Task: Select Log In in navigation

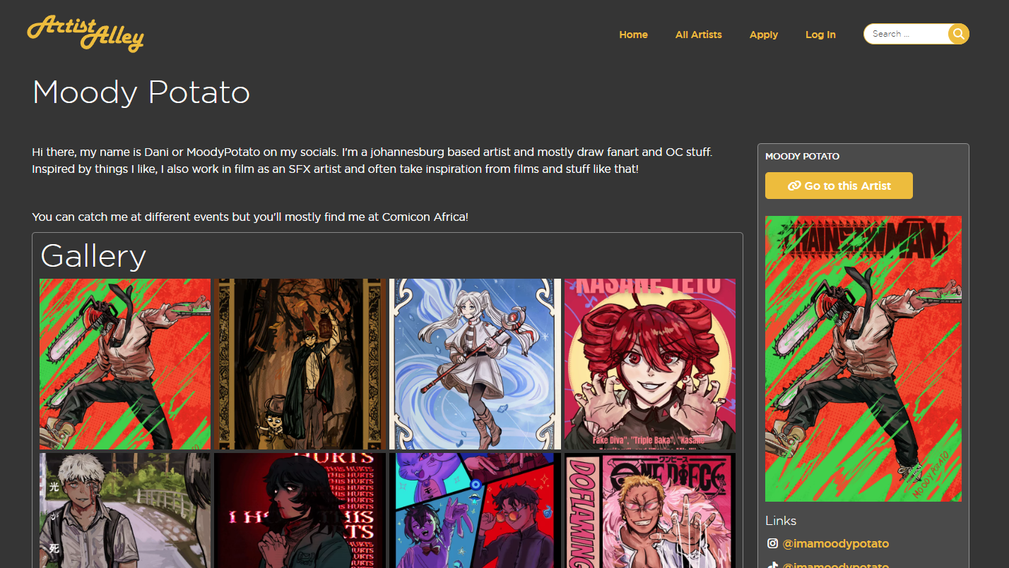Action: click(820, 35)
